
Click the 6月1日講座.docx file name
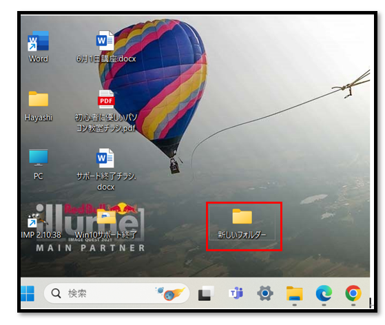tap(106, 59)
